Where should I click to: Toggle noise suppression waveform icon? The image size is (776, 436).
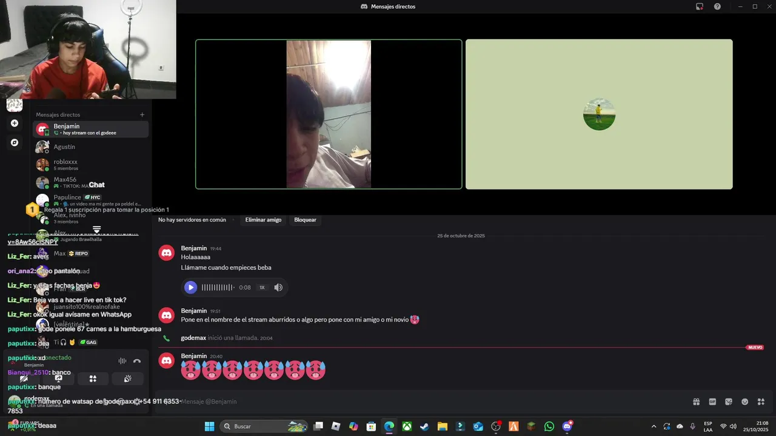coord(122,361)
